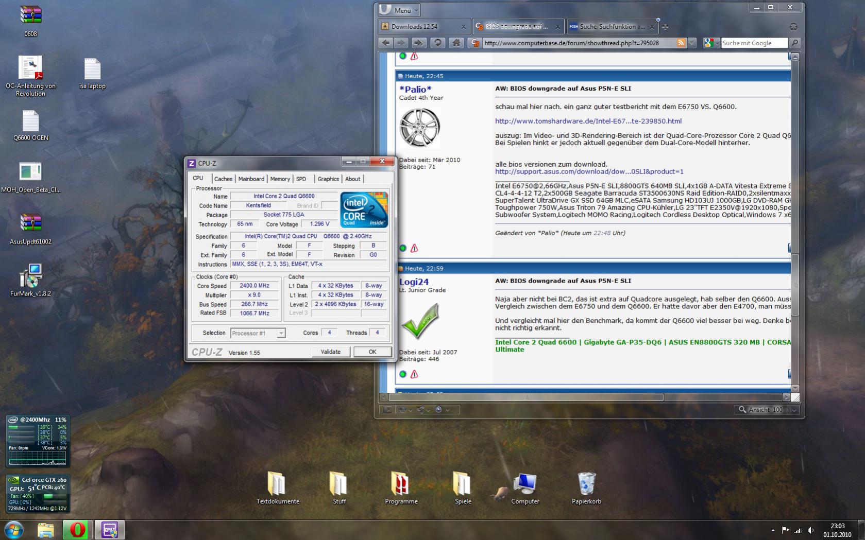Click OK in the CPU-Z window
Screen dimensions: 865x540
pyautogui.click(x=372, y=352)
